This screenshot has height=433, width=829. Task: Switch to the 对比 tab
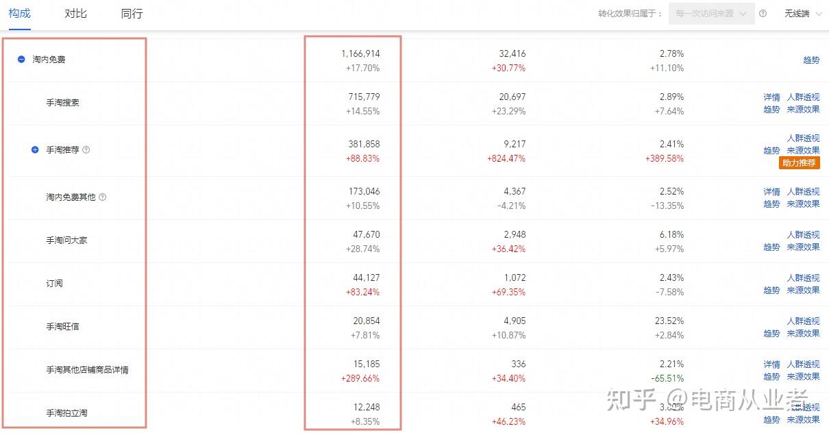pyautogui.click(x=75, y=14)
